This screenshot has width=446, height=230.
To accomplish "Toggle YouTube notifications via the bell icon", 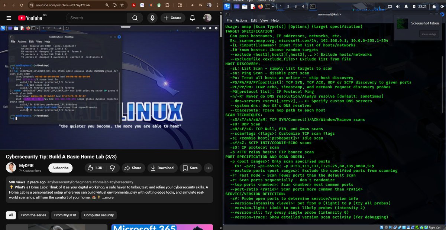I will point(192,17).
